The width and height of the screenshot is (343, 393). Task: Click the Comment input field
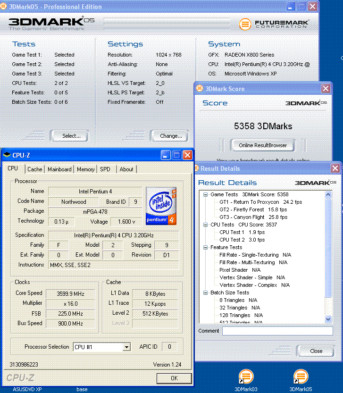(x=277, y=331)
